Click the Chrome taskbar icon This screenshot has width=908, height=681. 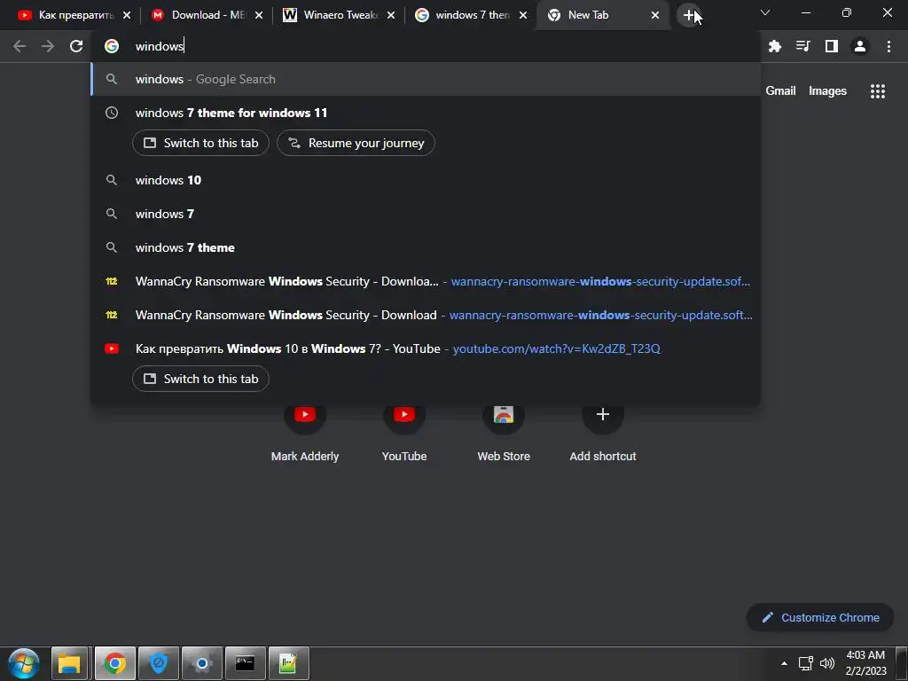(114, 663)
